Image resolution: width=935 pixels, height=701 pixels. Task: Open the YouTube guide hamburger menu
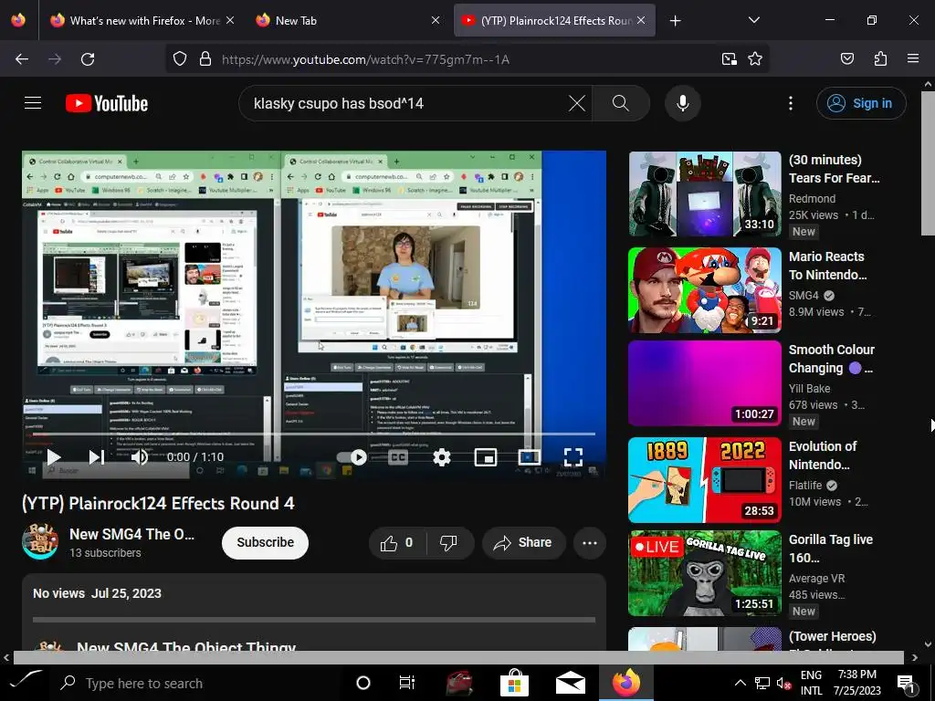pos(33,103)
